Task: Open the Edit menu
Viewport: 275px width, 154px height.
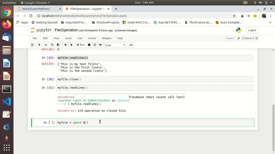Action: pos(45,38)
